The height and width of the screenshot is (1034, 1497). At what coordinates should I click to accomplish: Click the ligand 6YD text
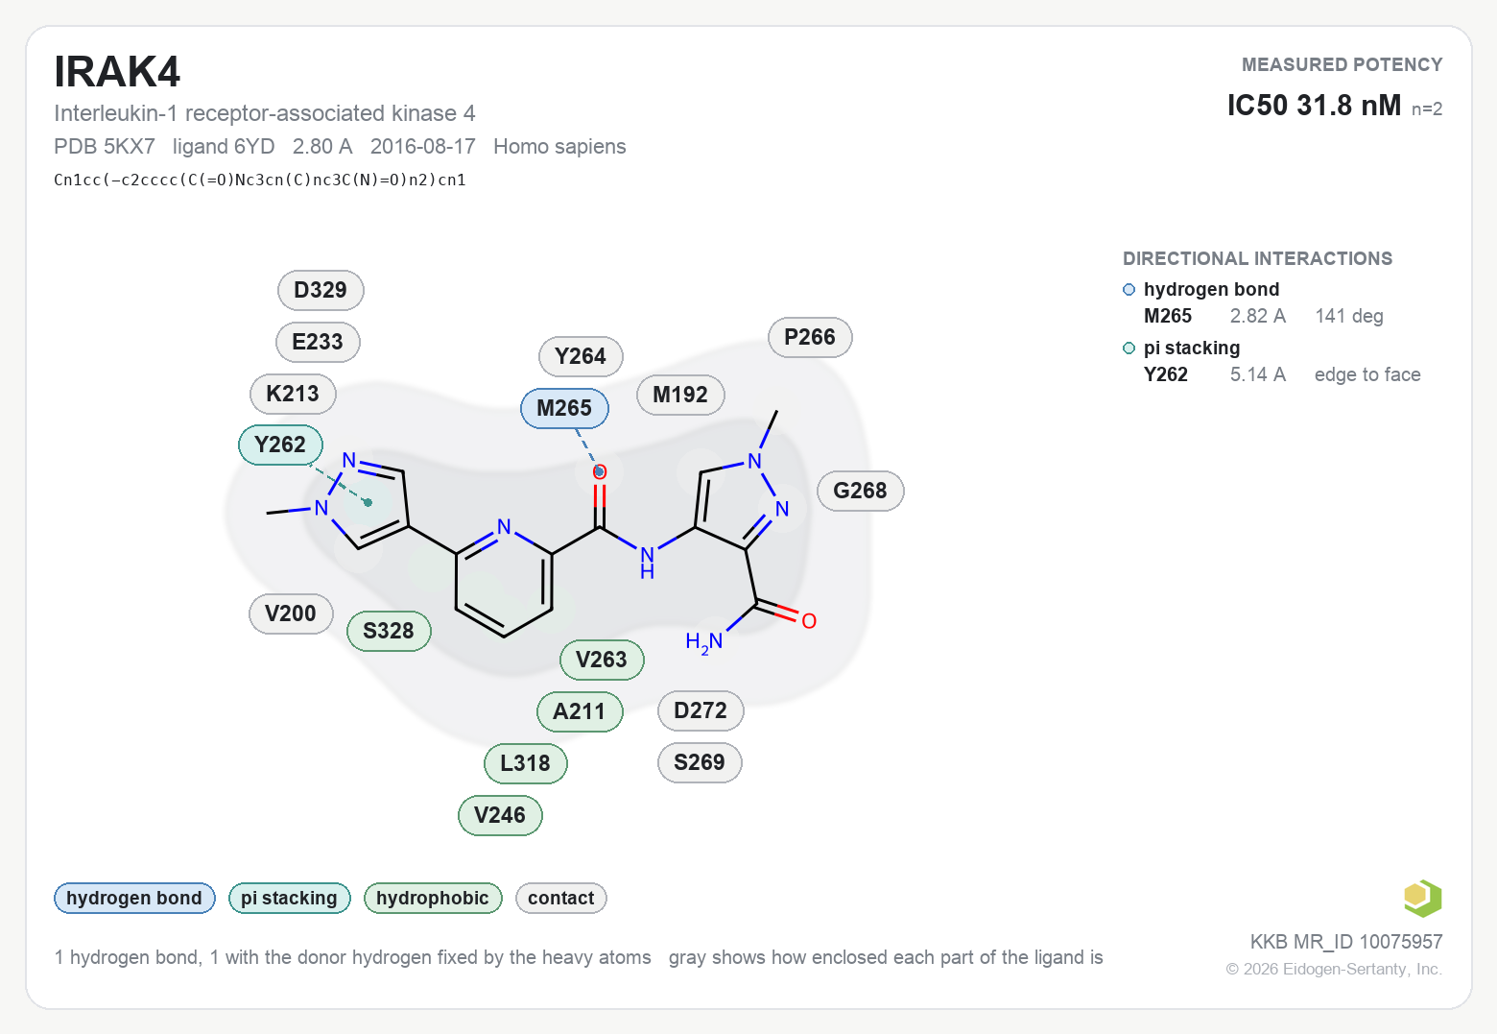224,147
